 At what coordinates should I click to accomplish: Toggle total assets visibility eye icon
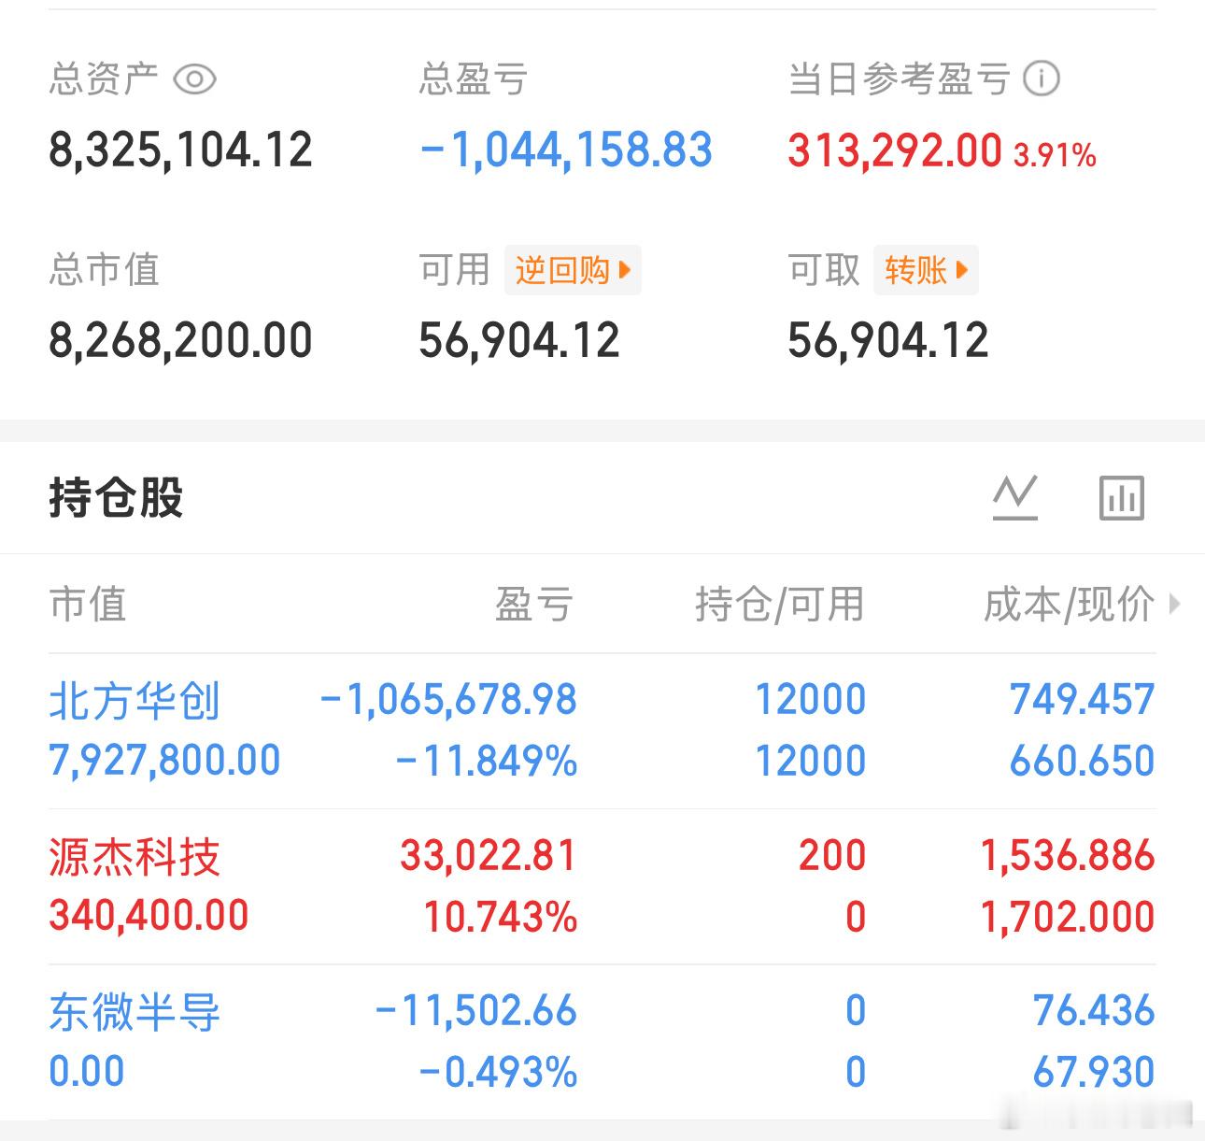(x=195, y=79)
